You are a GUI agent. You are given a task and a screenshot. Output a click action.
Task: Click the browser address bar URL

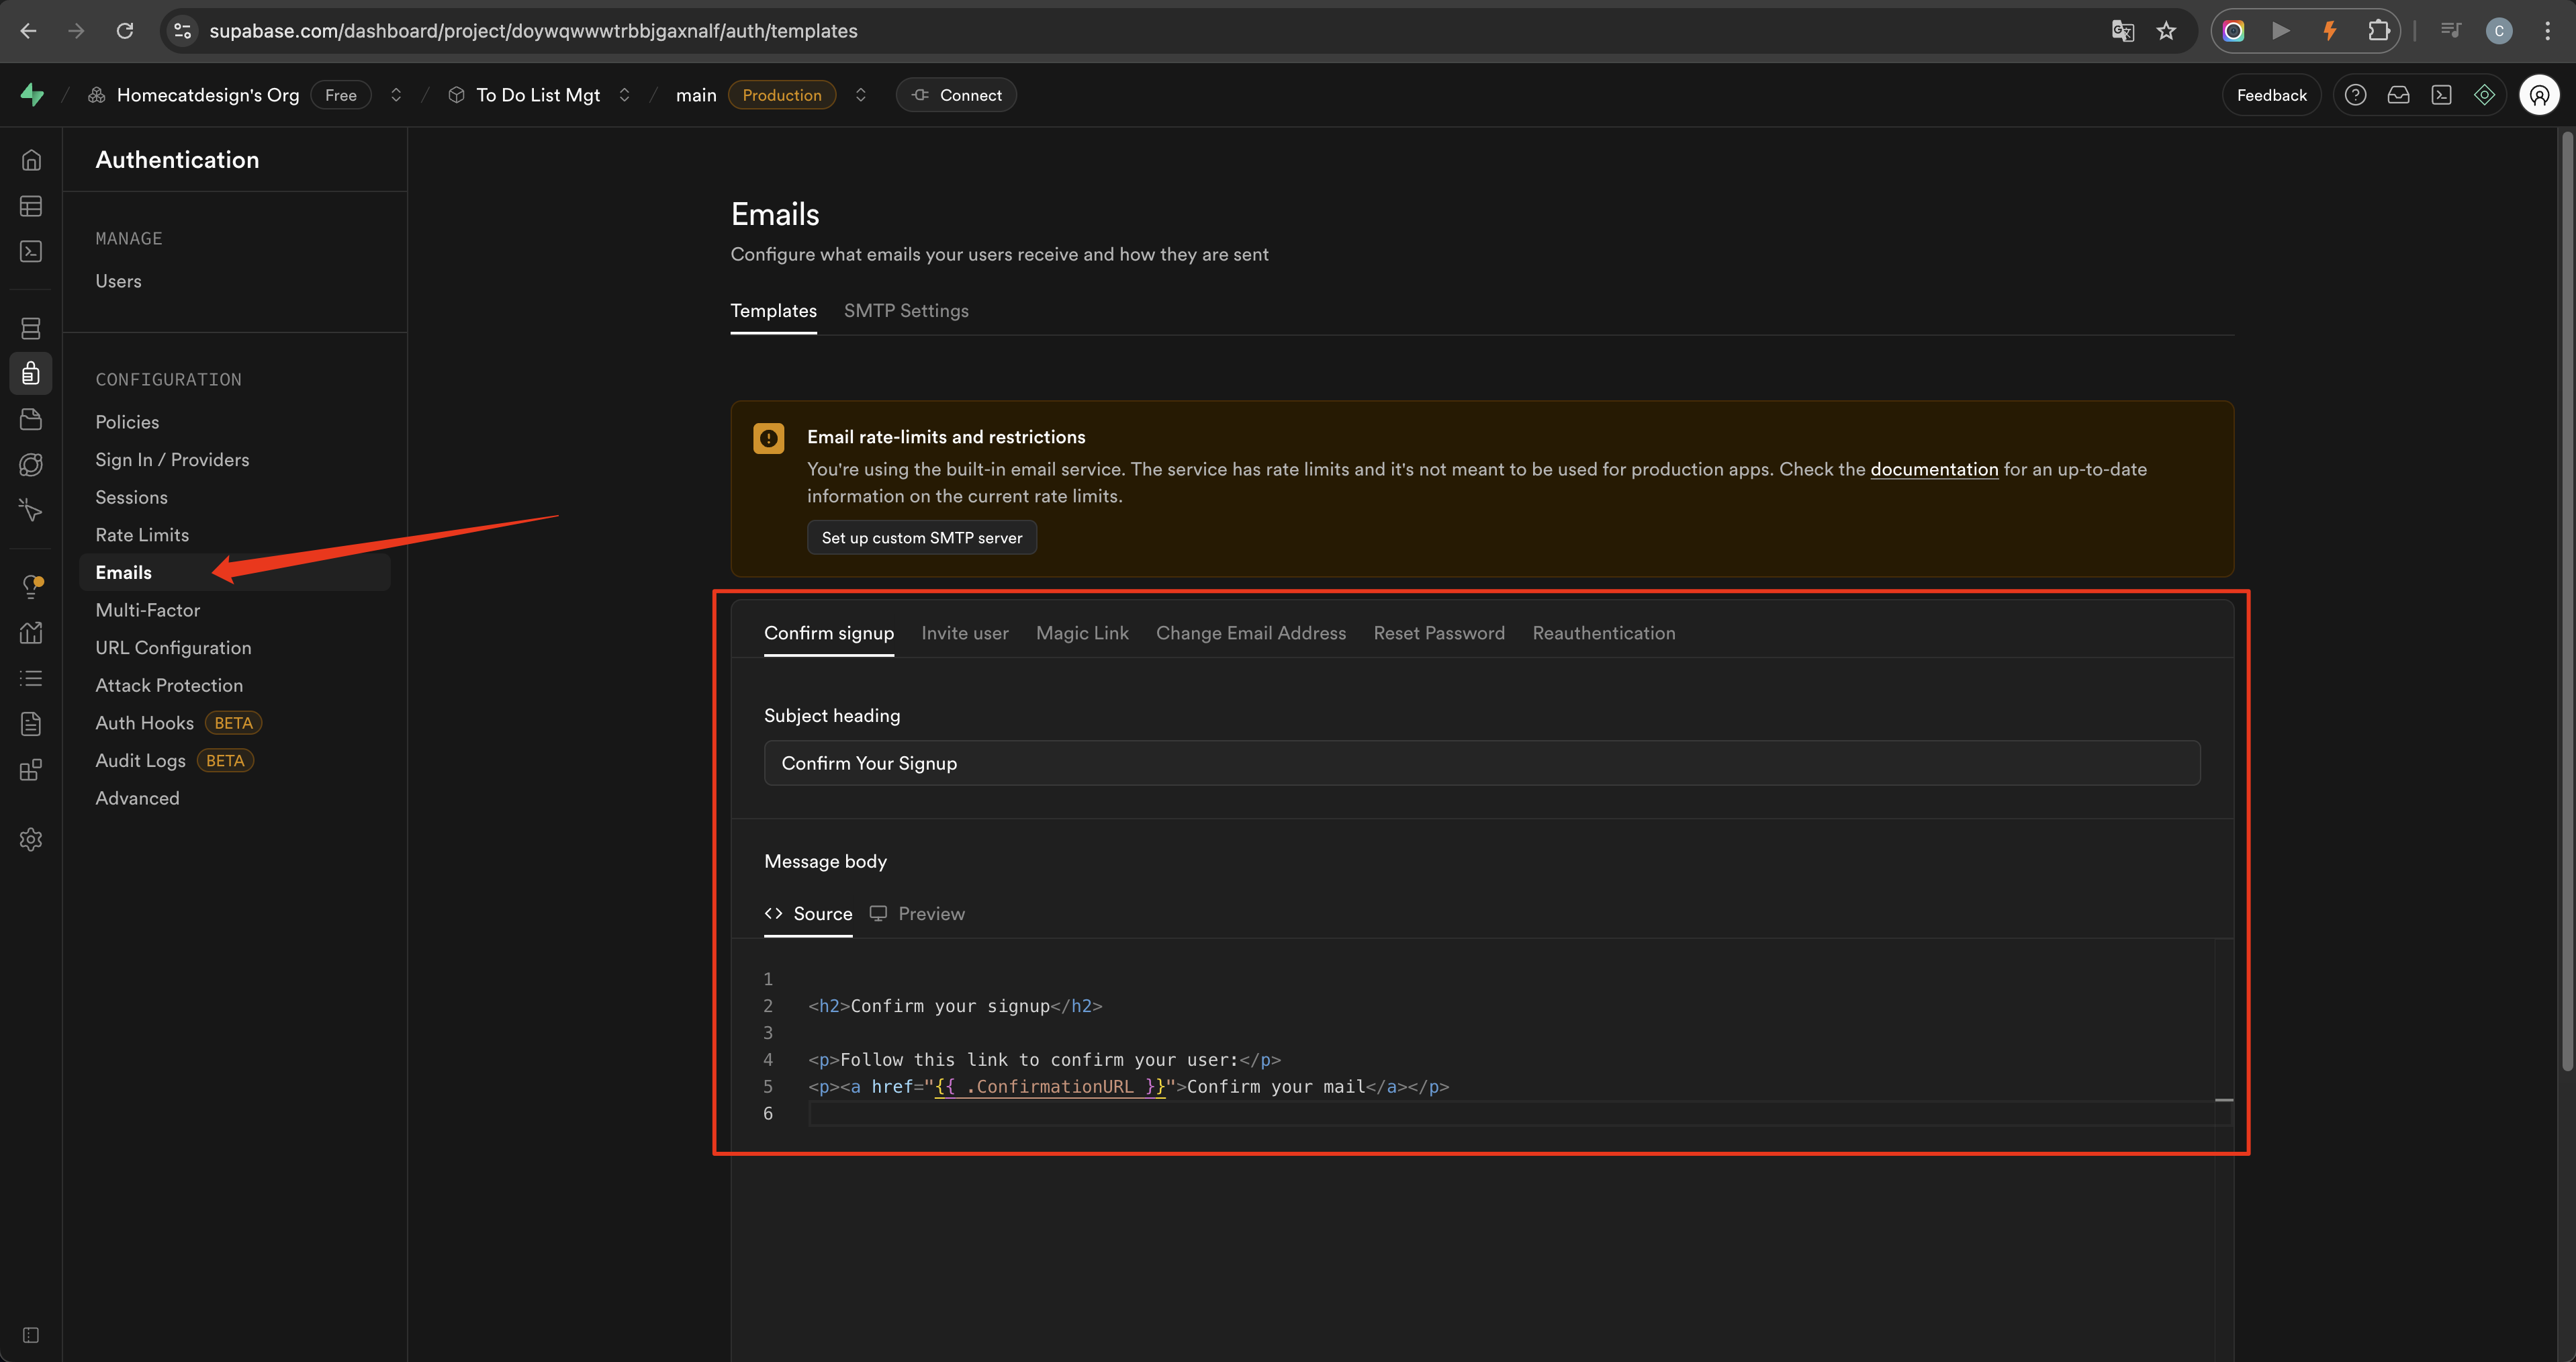[533, 31]
